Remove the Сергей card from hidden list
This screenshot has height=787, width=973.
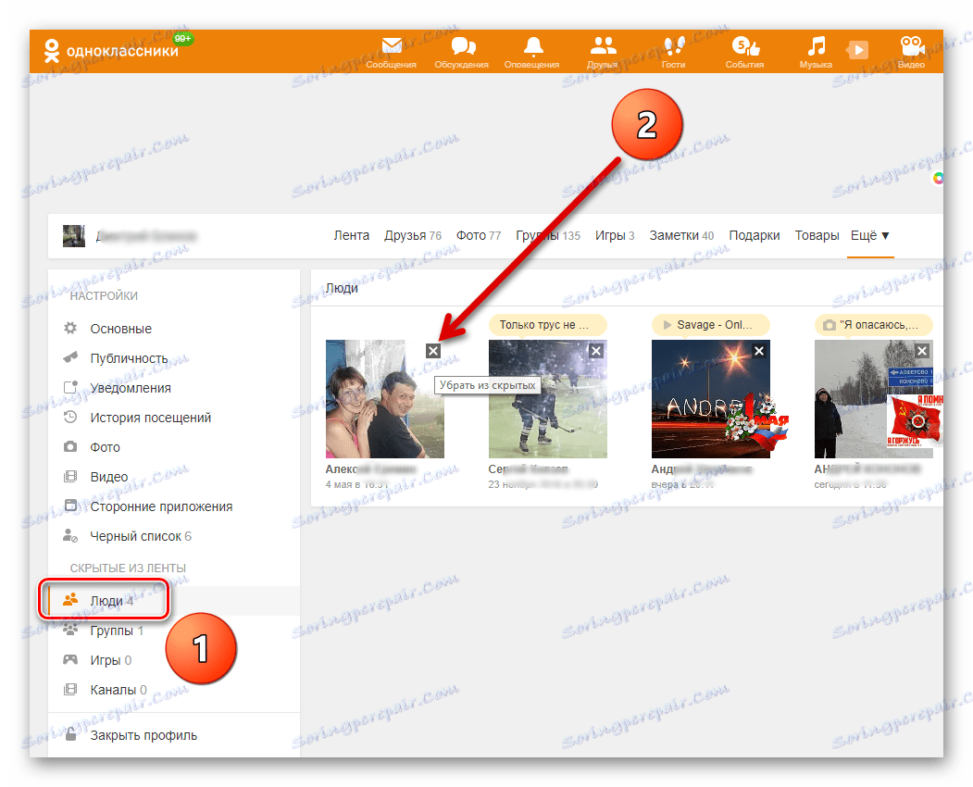[x=596, y=351]
